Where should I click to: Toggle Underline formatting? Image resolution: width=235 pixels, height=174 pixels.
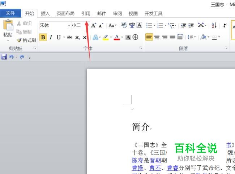pos(59,37)
